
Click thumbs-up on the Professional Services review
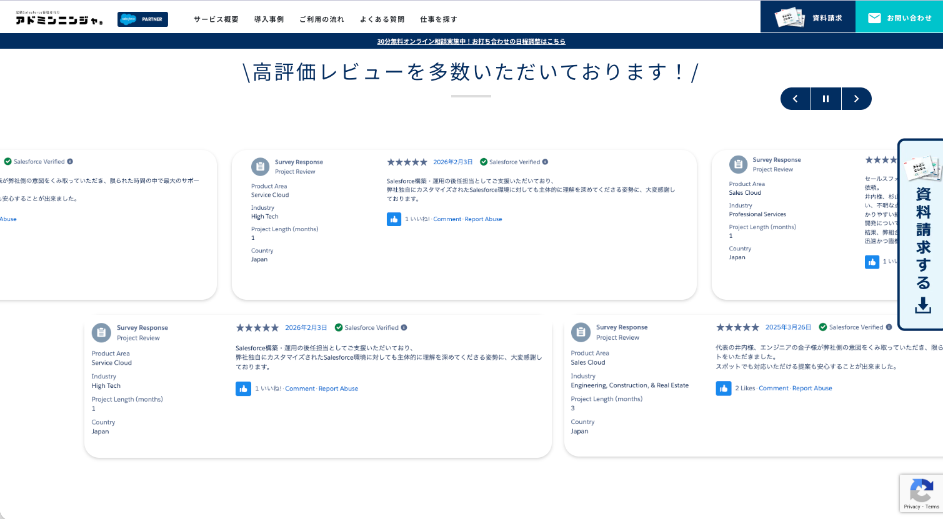[x=872, y=262]
